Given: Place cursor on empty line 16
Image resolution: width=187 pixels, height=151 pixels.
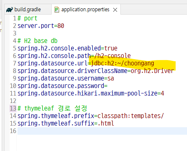Looking at the screenshot, I should (x=102, y=131).
